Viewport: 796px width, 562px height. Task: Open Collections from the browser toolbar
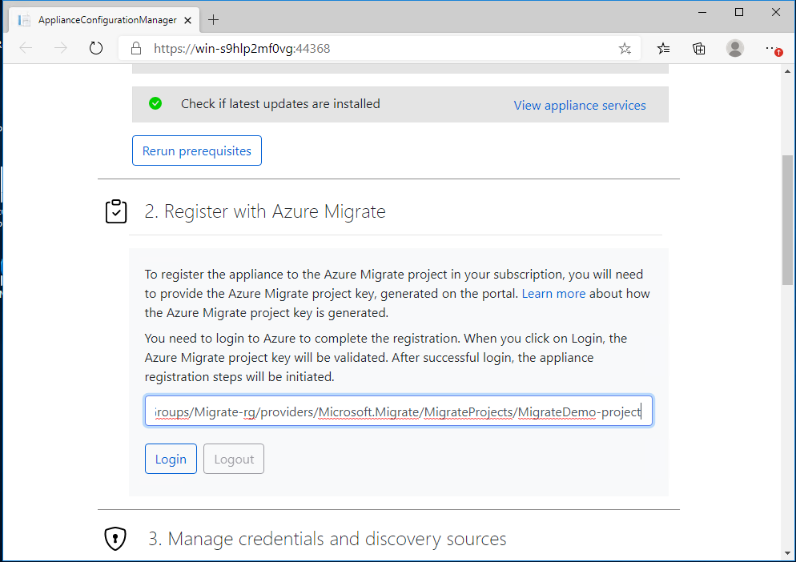click(698, 48)
